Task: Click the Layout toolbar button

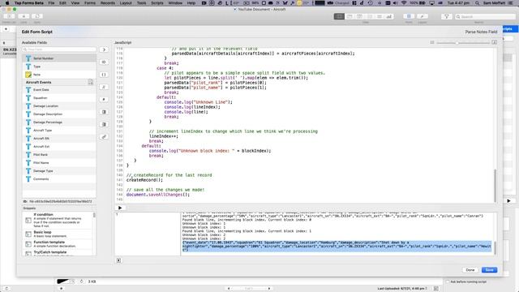Action: 422,16
